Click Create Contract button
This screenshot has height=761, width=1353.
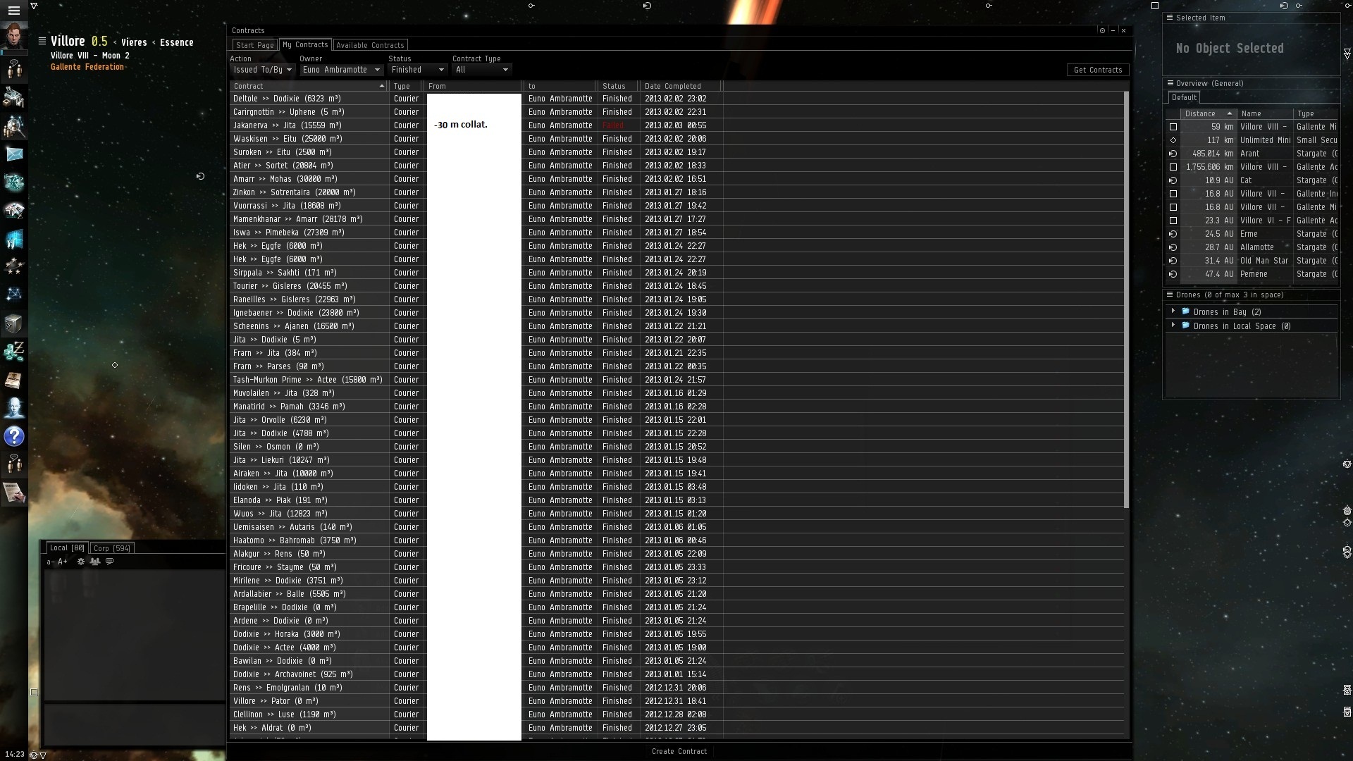tap(679, 751)
